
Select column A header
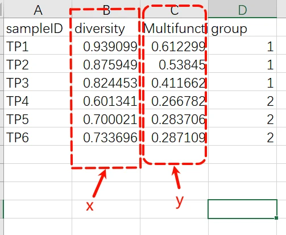[38, 9]
